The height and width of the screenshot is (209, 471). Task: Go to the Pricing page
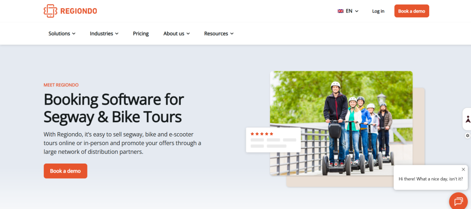[x=141, y=34]
